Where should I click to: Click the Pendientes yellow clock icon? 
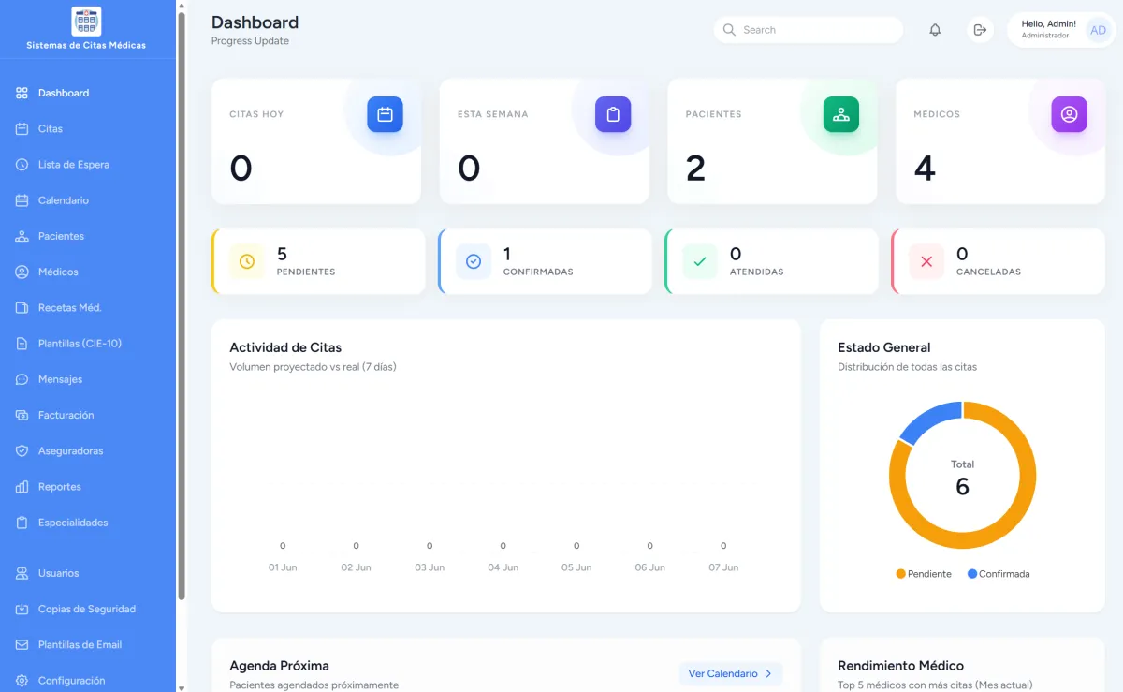click(x=247, y=261)
